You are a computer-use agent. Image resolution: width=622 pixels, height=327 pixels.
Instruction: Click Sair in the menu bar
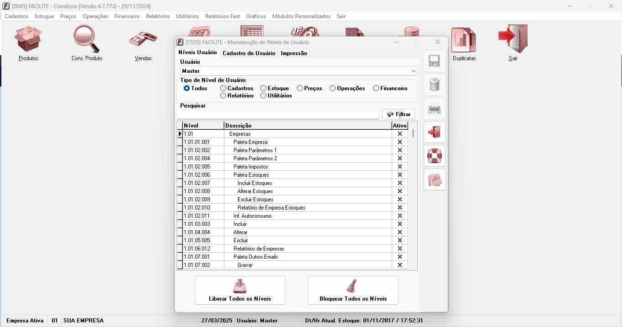click(x=341, y=16)
